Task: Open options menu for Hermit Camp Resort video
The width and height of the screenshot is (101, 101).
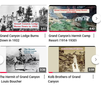Action: 94,36
